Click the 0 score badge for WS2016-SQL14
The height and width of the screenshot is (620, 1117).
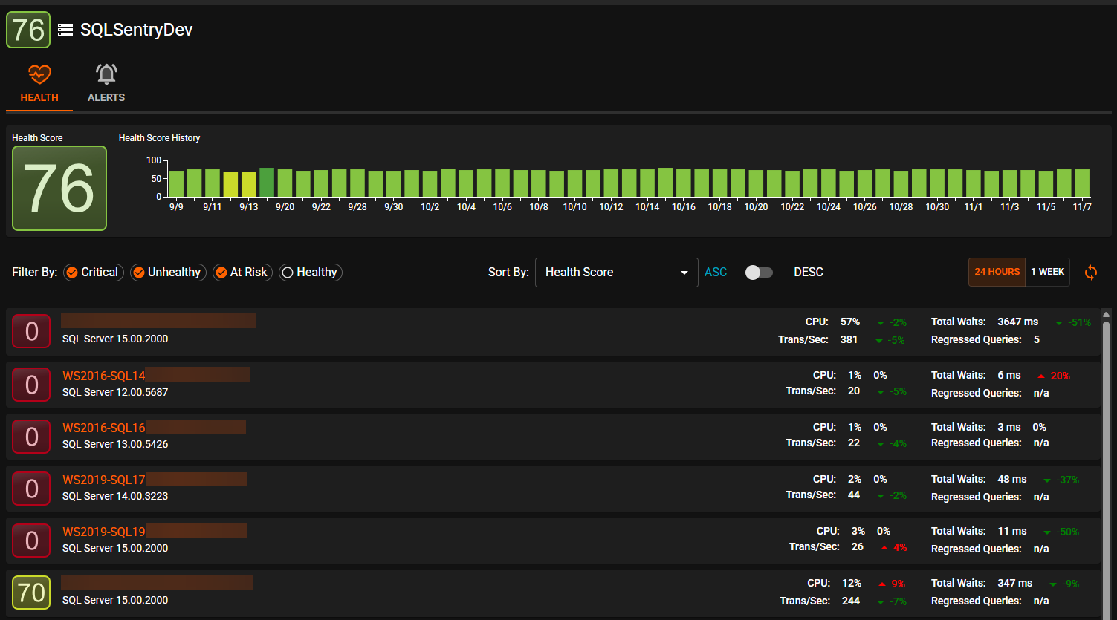pyautogui.click(x=31, y=385)
